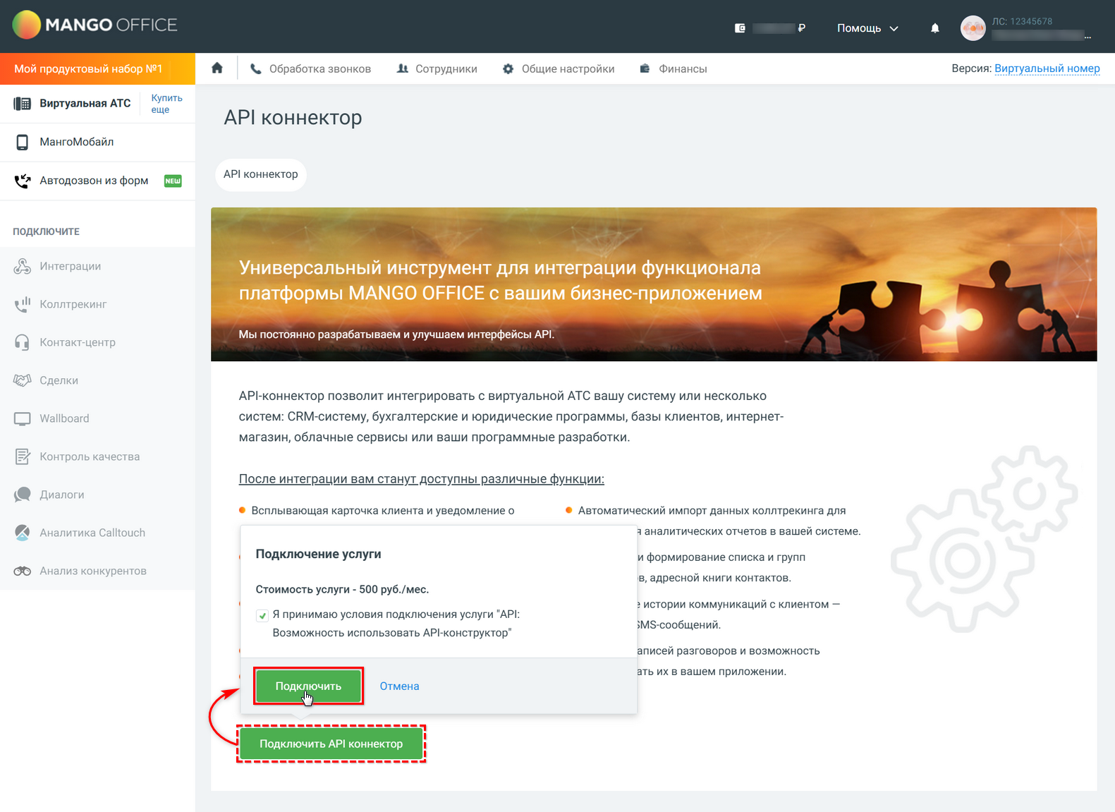Screen dimensions: 1115x812
Task: Click the Виртуальный номер version link
Action: [x=1047, y=68]
